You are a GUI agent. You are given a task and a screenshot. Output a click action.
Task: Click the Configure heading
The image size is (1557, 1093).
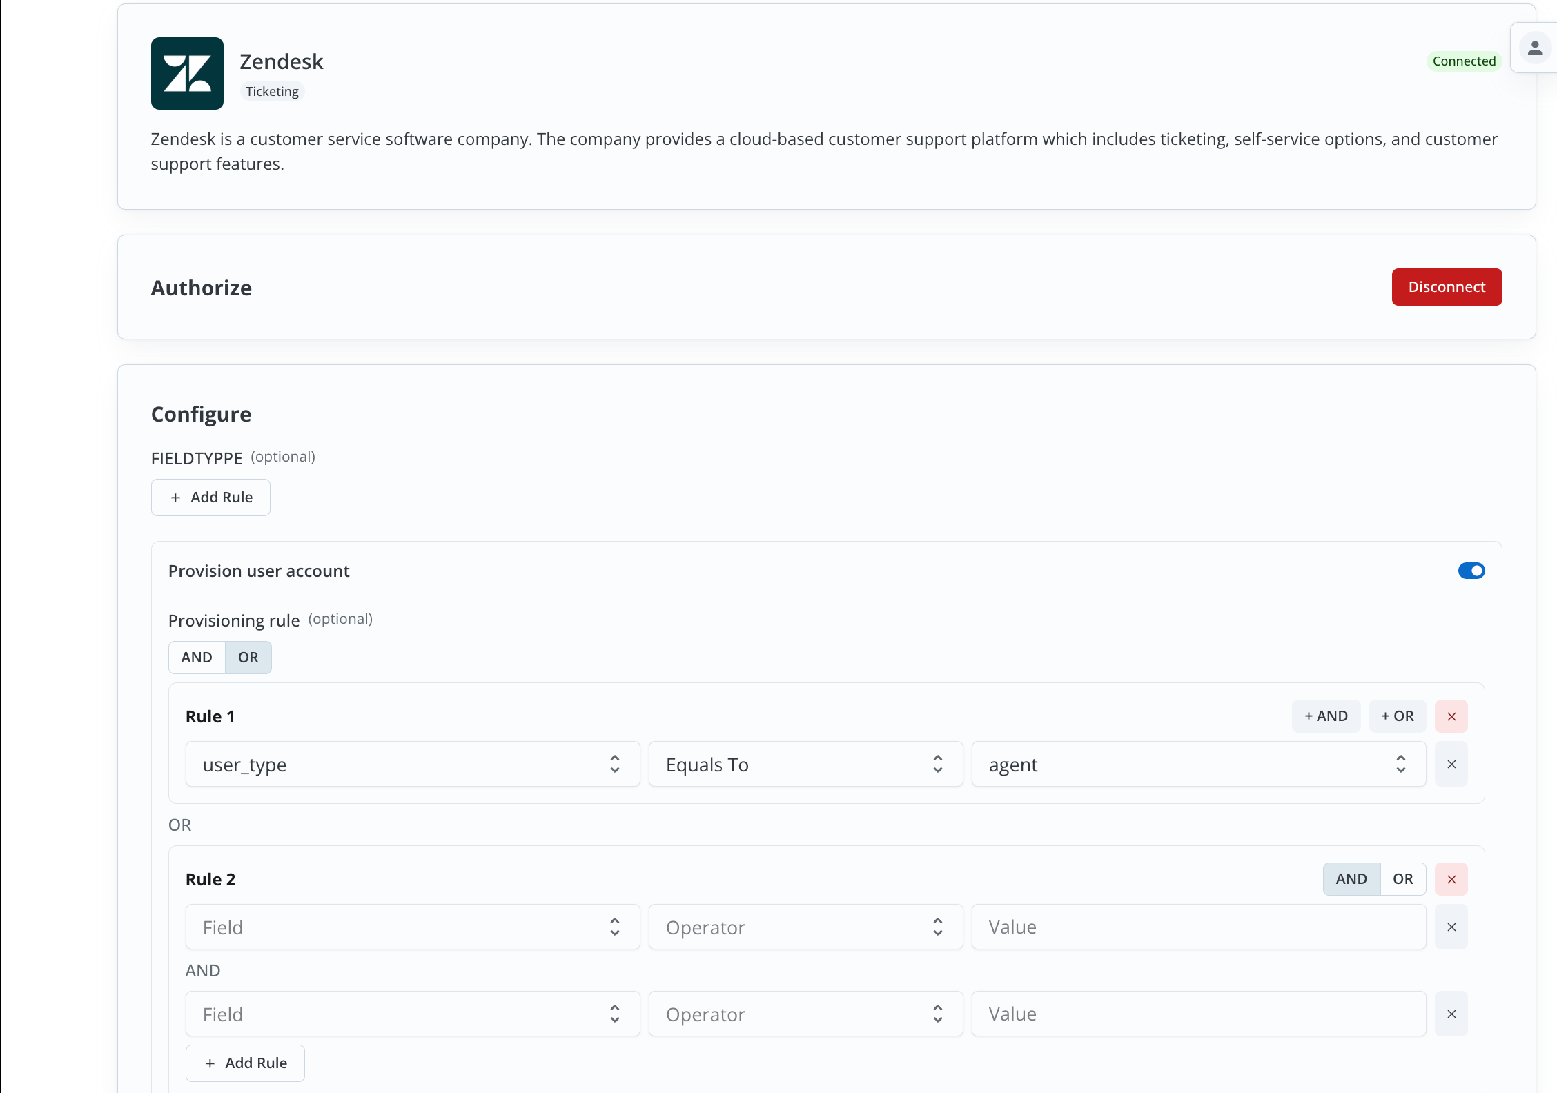click(201, 414)
